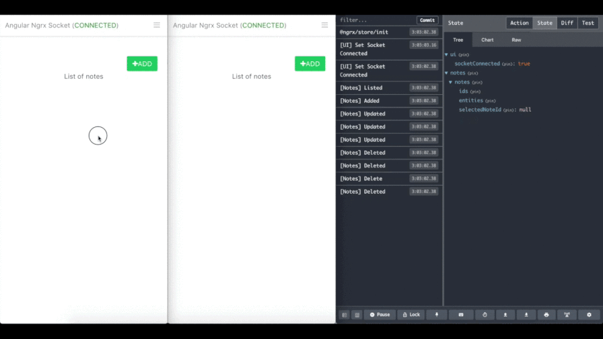Click the Commit button
Screen dimensions: 603x339
[427, 20]
